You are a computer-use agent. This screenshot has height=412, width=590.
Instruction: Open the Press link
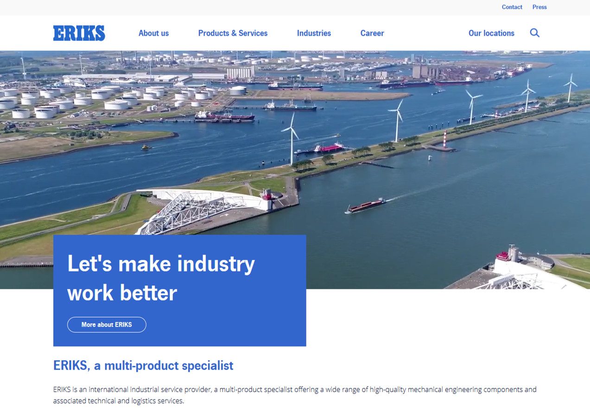pyautogui.click(x=539, y=7)
